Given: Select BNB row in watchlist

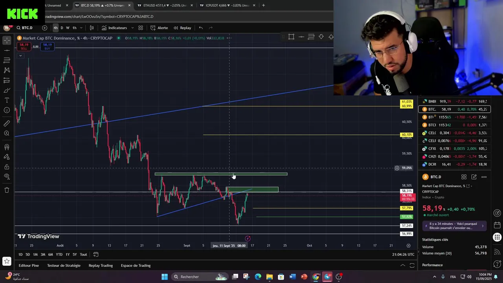Looking at the screenshot, I should tap(454, 101).
